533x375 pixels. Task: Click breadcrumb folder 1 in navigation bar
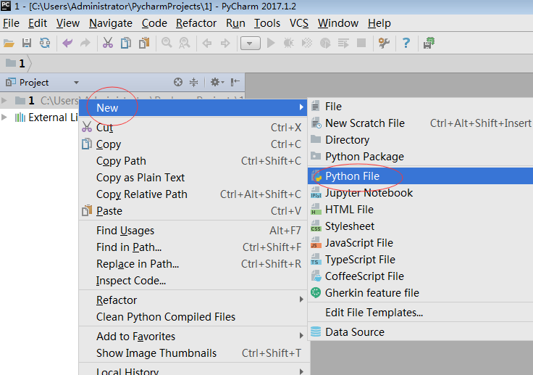(x=16, y=63)
